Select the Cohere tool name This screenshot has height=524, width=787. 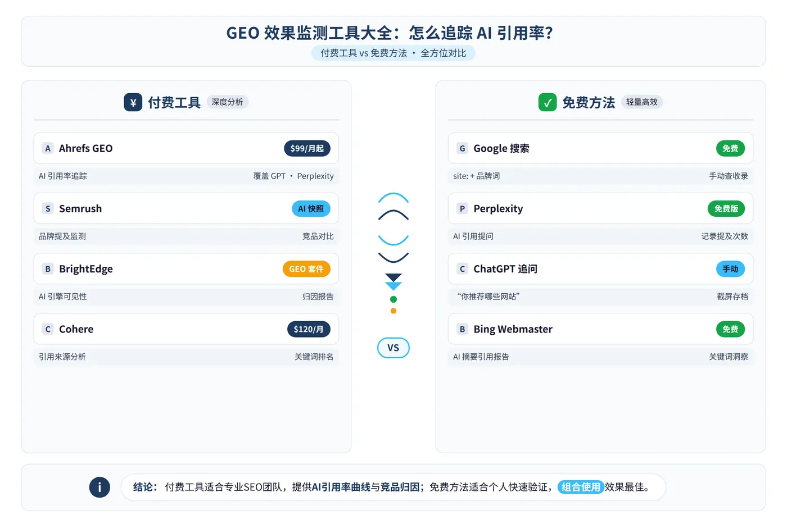coord(76,329)
